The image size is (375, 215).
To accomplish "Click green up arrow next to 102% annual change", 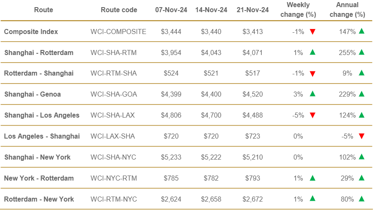I will tap(362, 157).
